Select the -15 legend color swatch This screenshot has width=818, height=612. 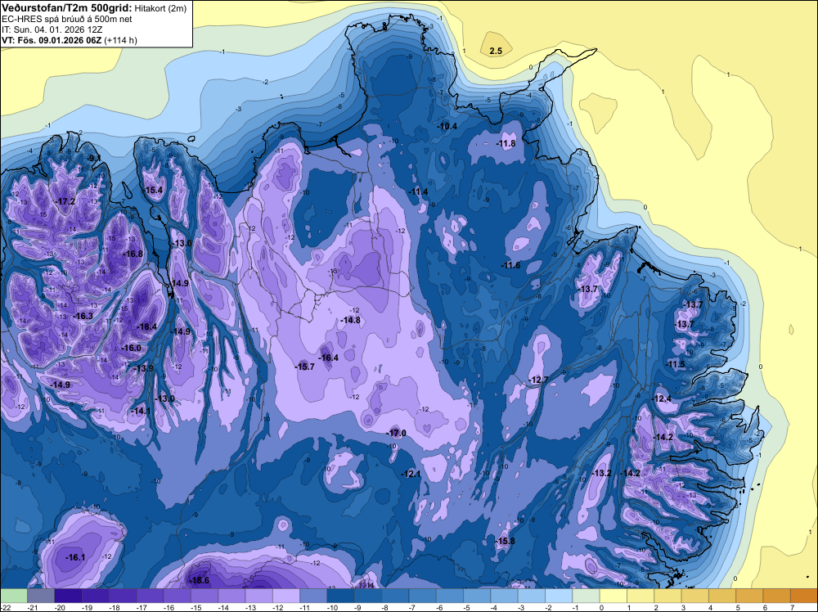tap(204, 596)
